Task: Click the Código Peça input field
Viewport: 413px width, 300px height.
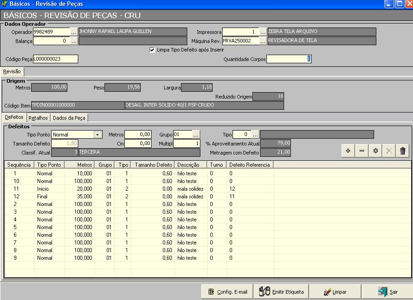Action: point(55,59)
